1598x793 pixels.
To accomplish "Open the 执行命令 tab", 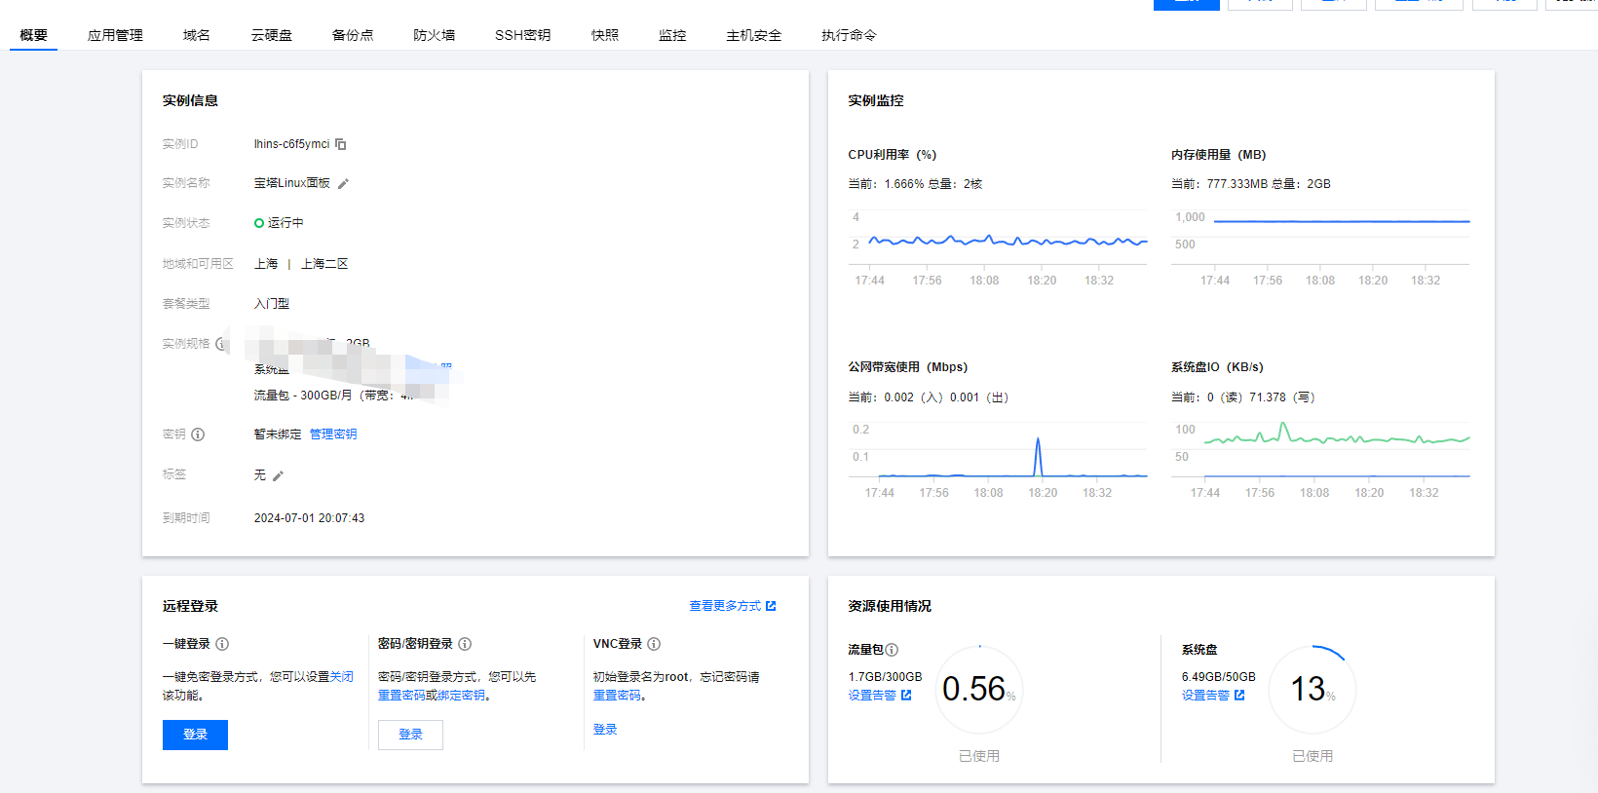I will (x=849, y=35).
